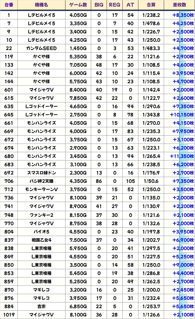This screenshot has height=319, width=195.
Task: Select the BIG value 86
Action: pos(99,181)
